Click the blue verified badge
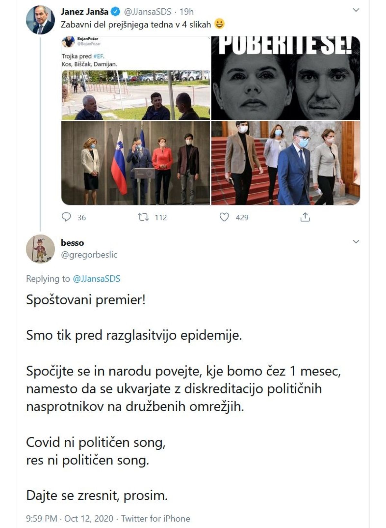Image resolution: width=386 pixels, height=528 pixels. [115, 12]
